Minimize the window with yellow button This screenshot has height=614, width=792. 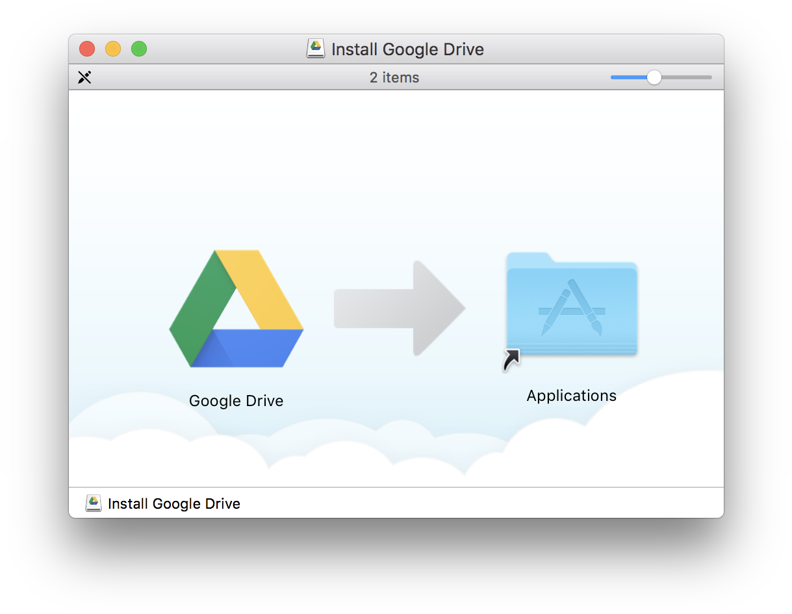click(113, 49)
